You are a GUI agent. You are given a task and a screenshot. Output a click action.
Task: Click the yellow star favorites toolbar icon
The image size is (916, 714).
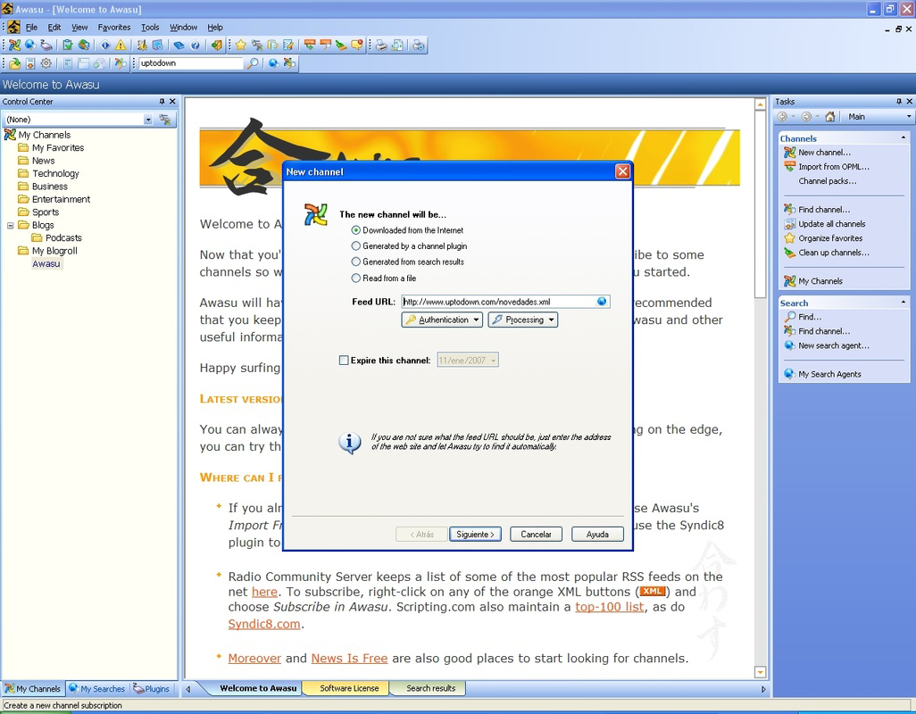click(241, 45)
